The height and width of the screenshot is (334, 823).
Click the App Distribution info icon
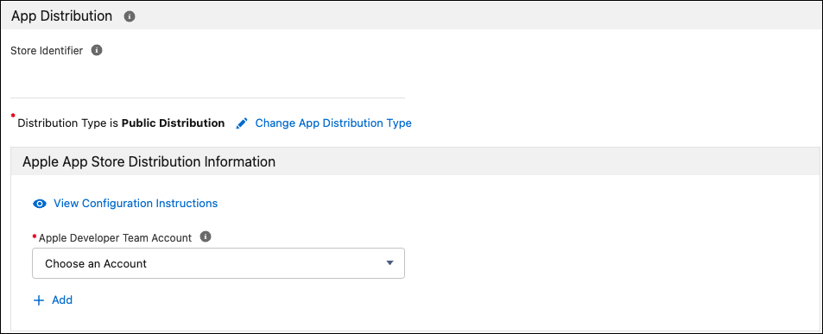[x=130, y=16]
